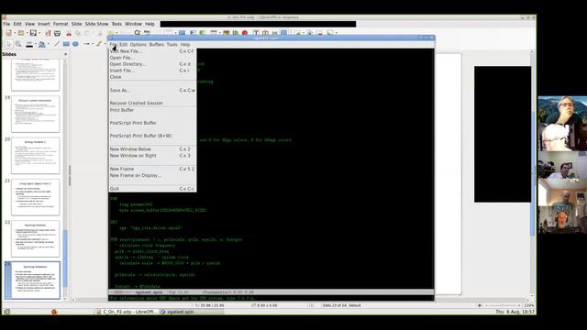Choose Open Directory... in Emacs menu
587x330 pixels.
[152, 64]
